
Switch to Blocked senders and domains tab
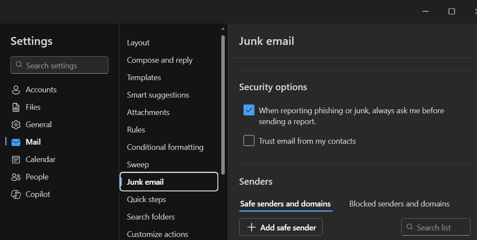[x=399, y=204]
